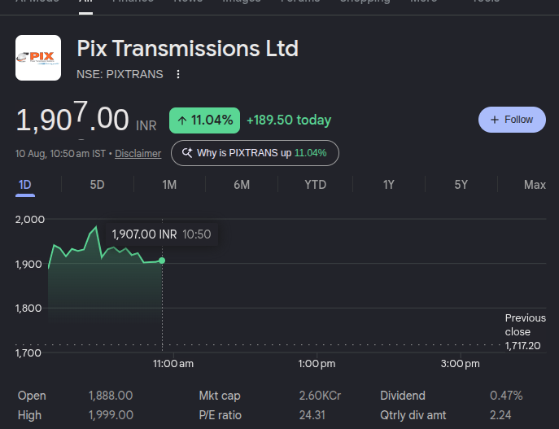
Task: Click the Qtrly div amt value 2.24
Action: (x=500, y=415)
